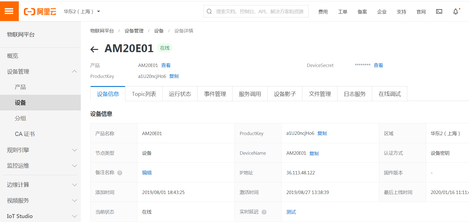The height and width of the screenshot is (222, 469).
Task: Open 备案 in the top navigation
Action: pyautogui.click(x=362, y=12)
